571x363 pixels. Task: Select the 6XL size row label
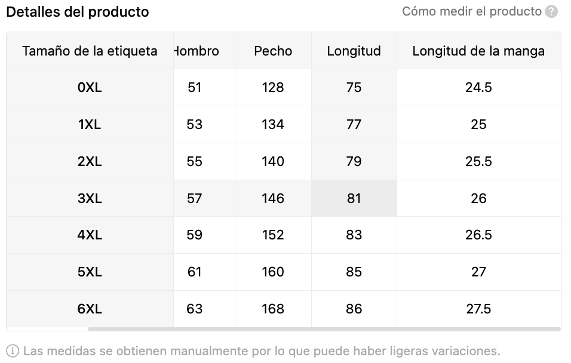90,309
